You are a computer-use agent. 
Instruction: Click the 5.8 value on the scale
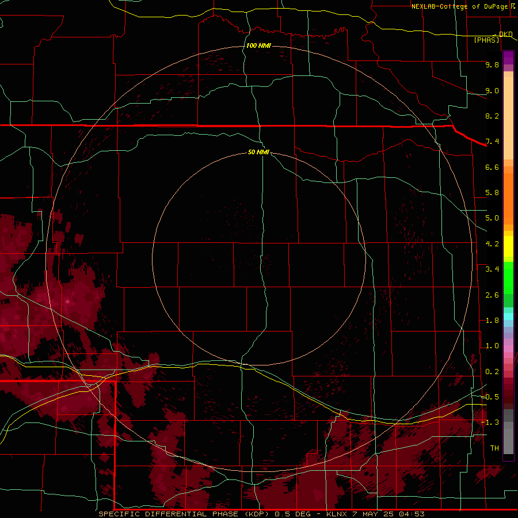[492, 193]
